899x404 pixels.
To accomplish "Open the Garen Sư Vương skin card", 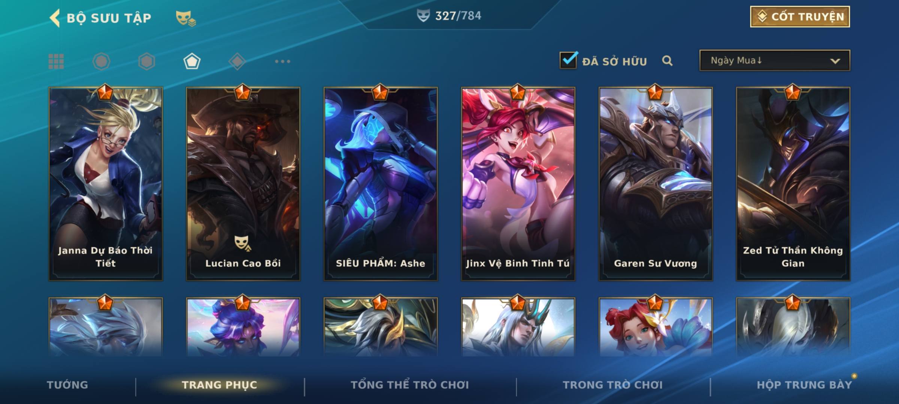I will pos(656,183).
